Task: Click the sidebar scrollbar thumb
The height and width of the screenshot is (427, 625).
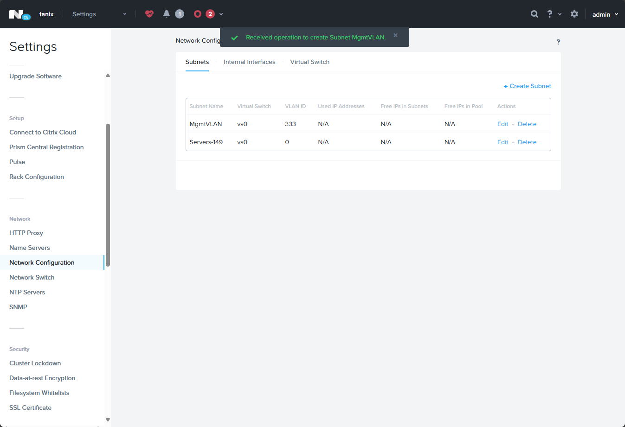Action: pos(108,195)
